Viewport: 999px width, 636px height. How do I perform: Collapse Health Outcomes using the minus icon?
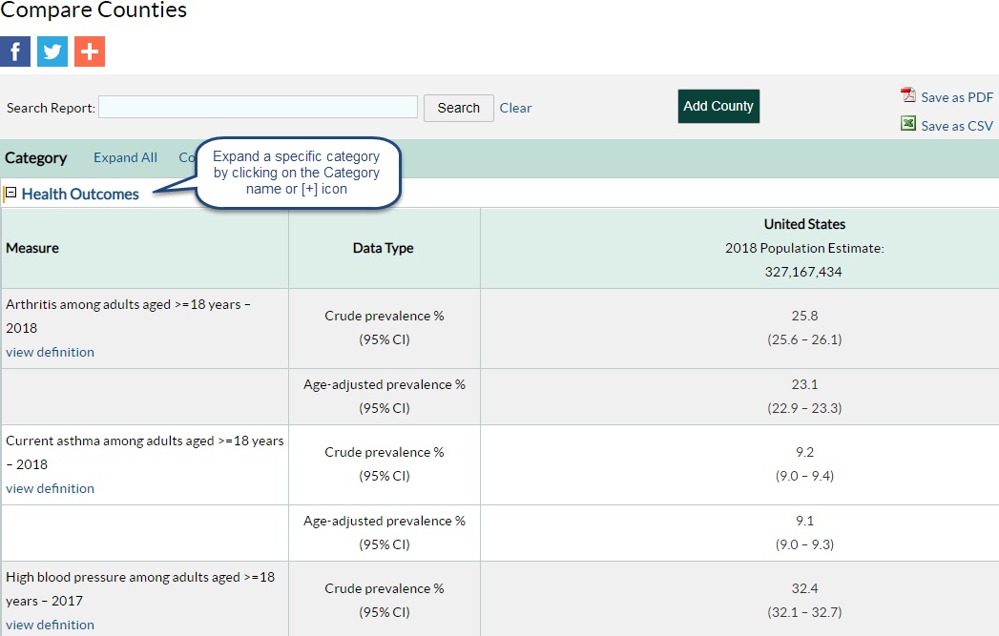click(10, 193)
